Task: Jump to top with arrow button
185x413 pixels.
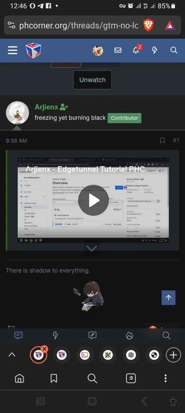Action: point(168,298)
